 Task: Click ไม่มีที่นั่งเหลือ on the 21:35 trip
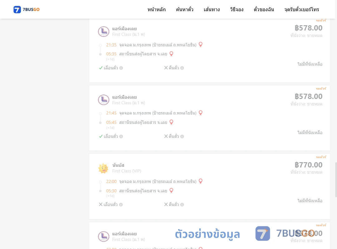pos(310,64)
